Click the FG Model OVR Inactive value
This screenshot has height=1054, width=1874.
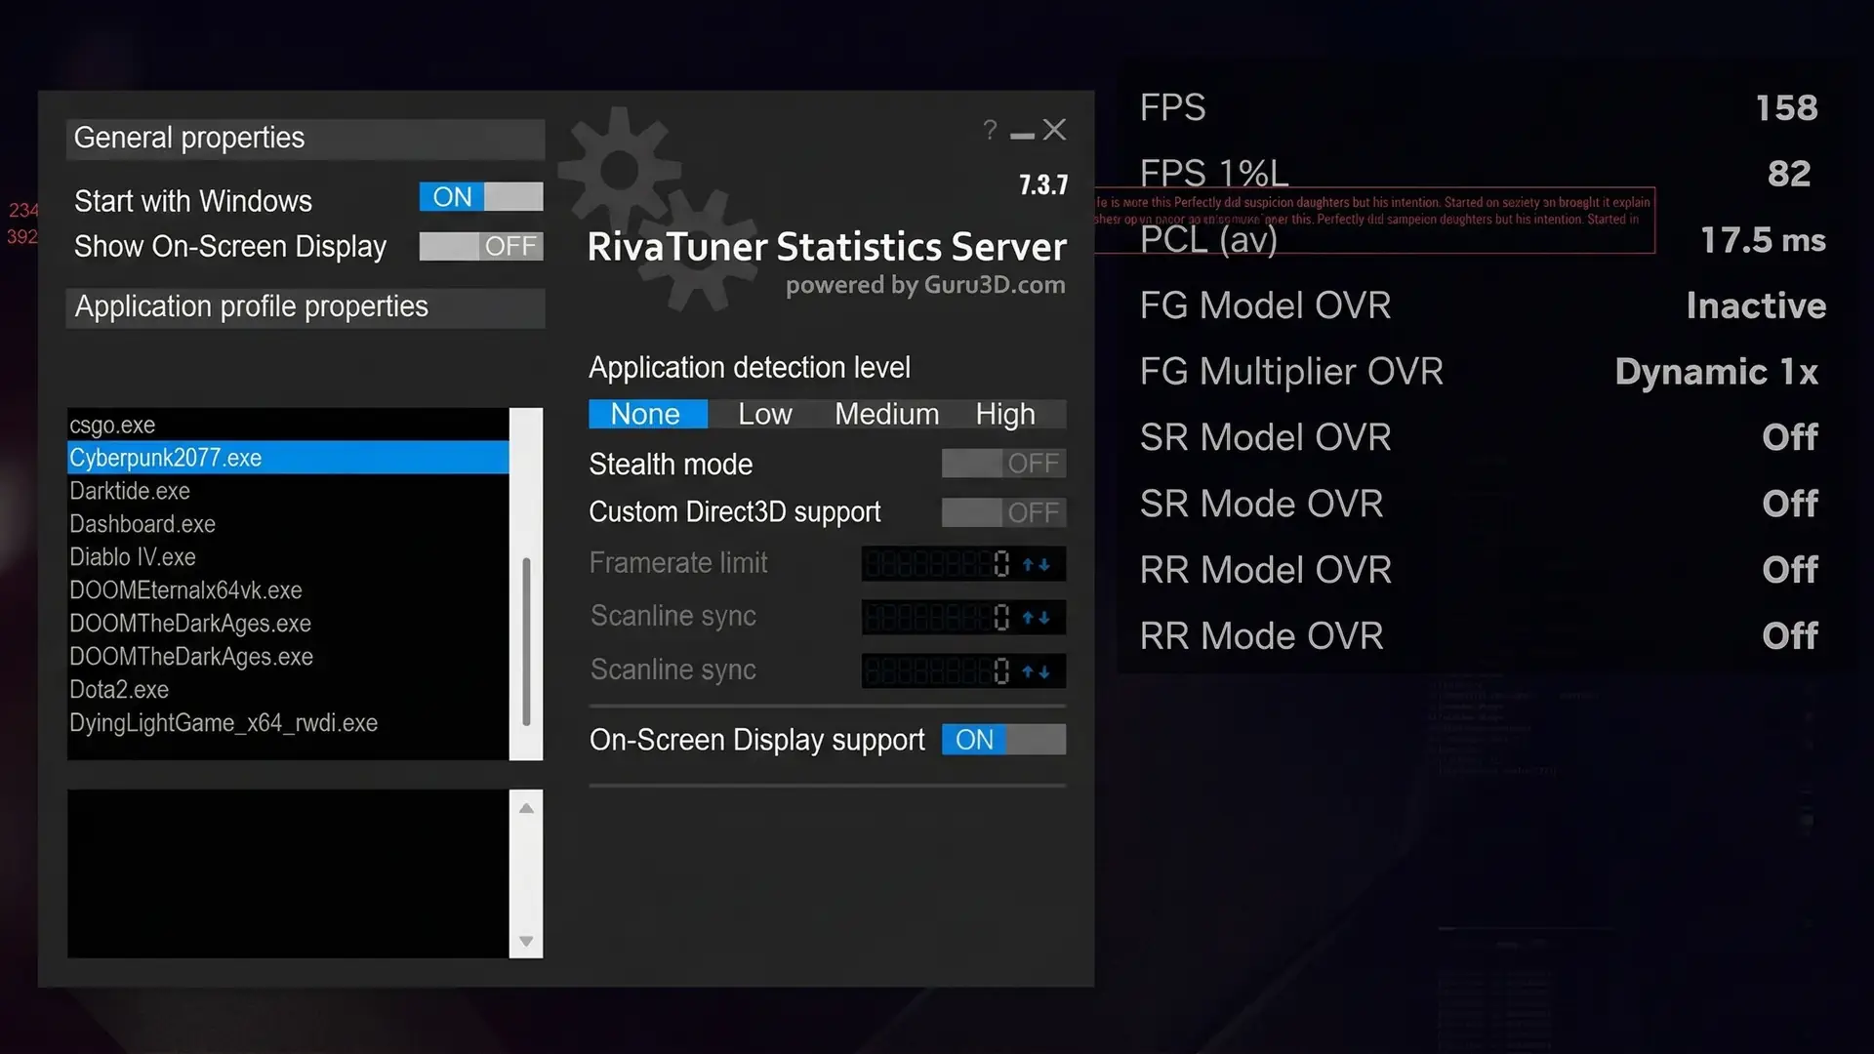pos(1756,305)
